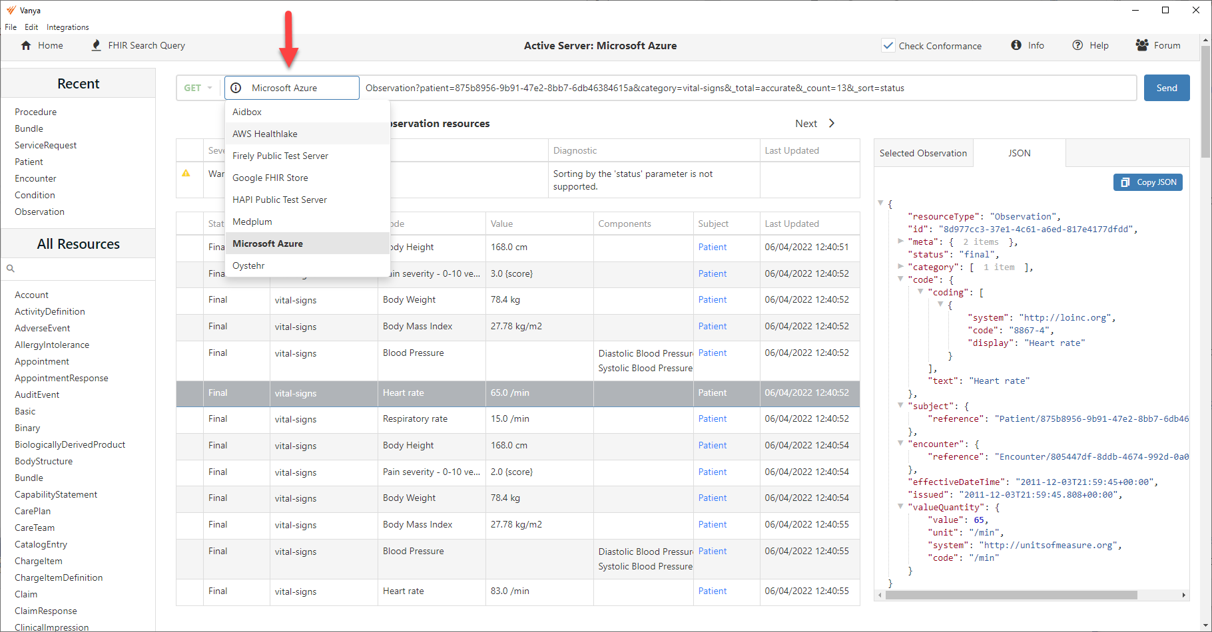The height and width of the screenshot is (632, 1212).
Task: Select Medplum from the server list
Action: [307, 222]
